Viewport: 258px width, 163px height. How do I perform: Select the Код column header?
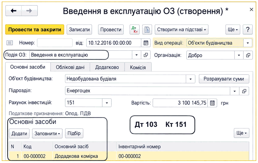coord(37,147)
